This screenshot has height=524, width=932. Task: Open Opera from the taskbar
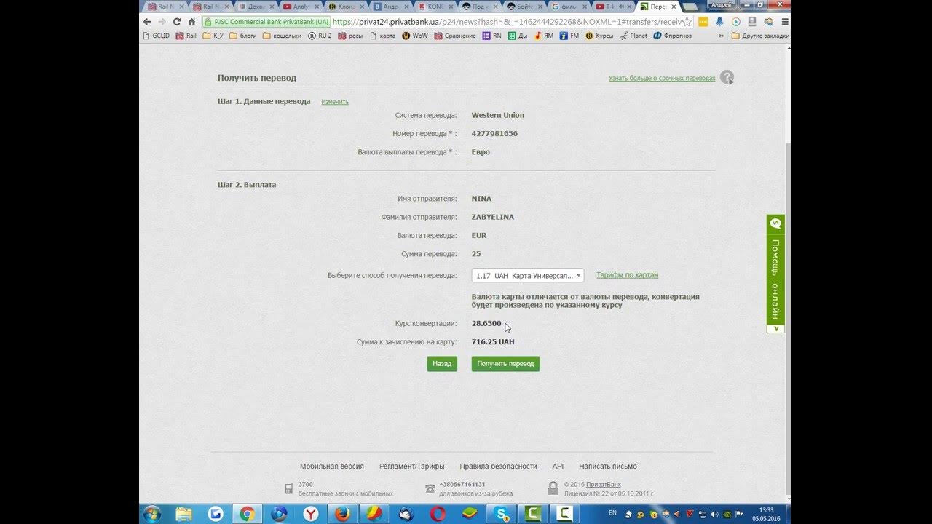[438, 514]
